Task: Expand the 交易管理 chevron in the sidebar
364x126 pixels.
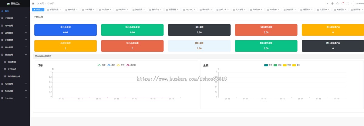Action: (26, 40)
